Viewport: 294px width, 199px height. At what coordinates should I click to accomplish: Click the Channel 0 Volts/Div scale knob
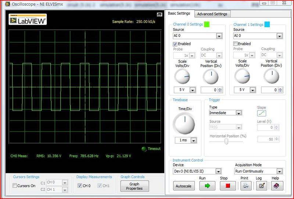(182, 76)
